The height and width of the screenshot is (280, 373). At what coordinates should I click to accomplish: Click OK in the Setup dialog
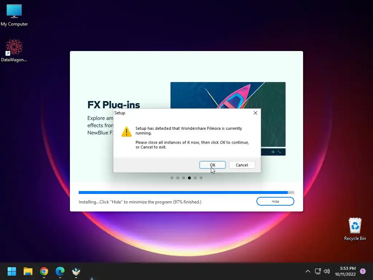(212, 165)
